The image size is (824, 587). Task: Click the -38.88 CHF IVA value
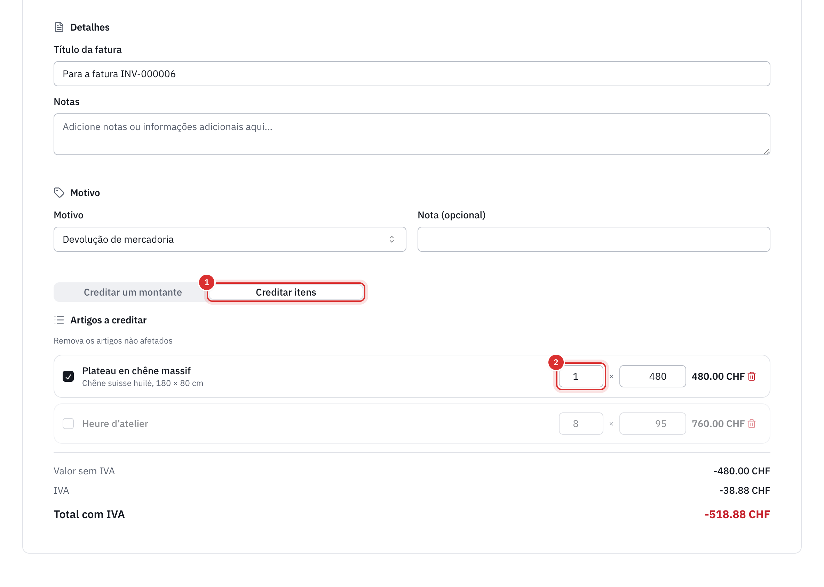[x=744, y=491]
